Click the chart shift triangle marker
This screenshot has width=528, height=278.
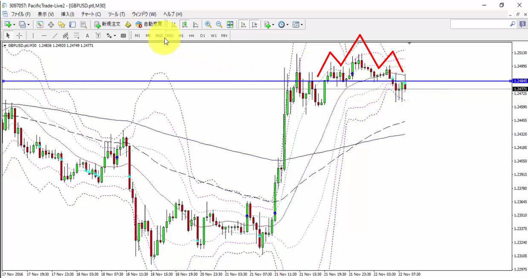pos(409,43)
